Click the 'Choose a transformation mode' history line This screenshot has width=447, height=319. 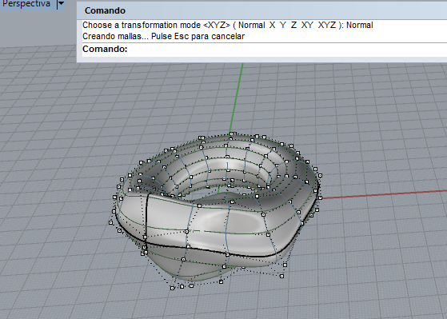(x=227, y=25)
